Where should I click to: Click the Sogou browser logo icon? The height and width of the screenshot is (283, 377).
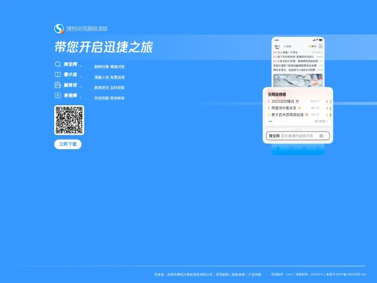[x=59, y=29]
